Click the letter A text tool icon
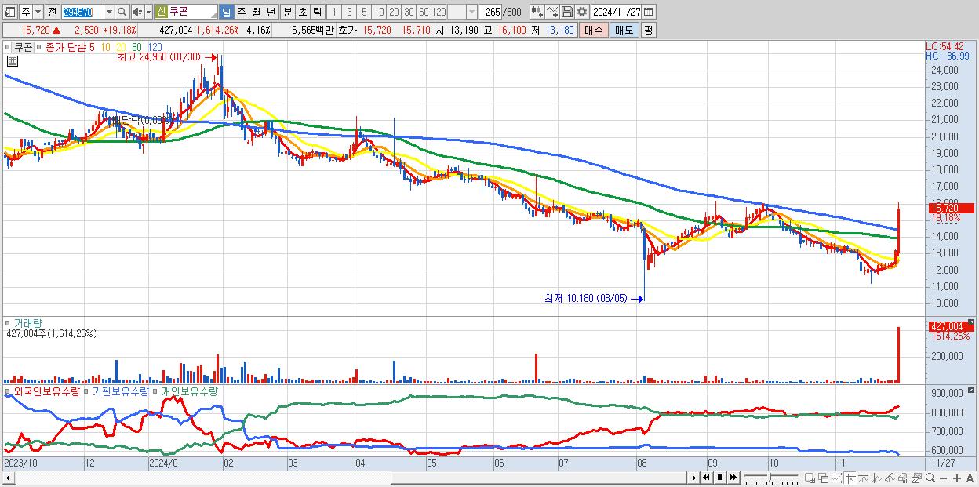 (970, 477)
